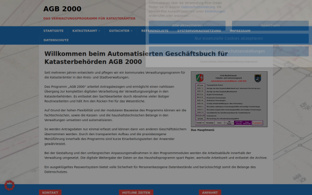The width and height of the screenshot is (312, 195).
Task: Open the red cookie settings icon
Action: (x=9, y=186)
